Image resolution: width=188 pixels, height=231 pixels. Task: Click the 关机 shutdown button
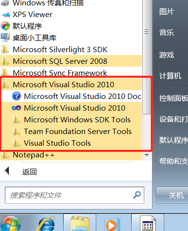tap(172, 195)
